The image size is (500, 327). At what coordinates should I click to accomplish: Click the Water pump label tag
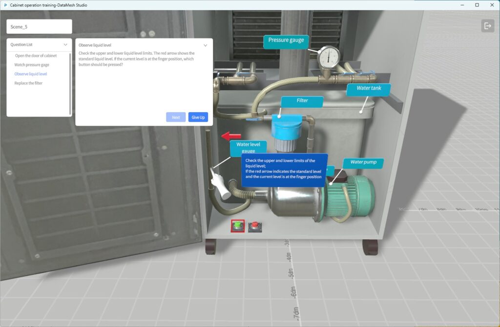[363, 162]
